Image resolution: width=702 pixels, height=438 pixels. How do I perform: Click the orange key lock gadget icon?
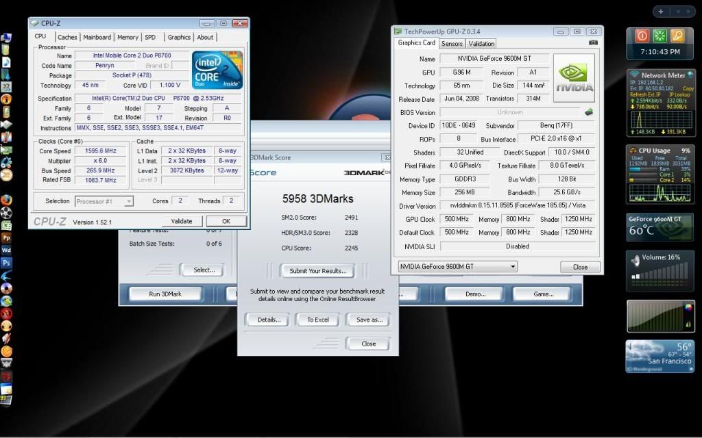tap(677, 36)
